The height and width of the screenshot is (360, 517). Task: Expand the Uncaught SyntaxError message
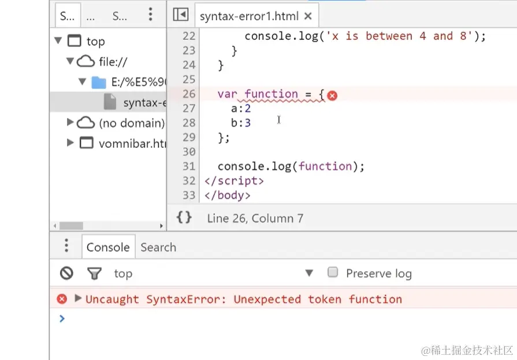point(79,298)
